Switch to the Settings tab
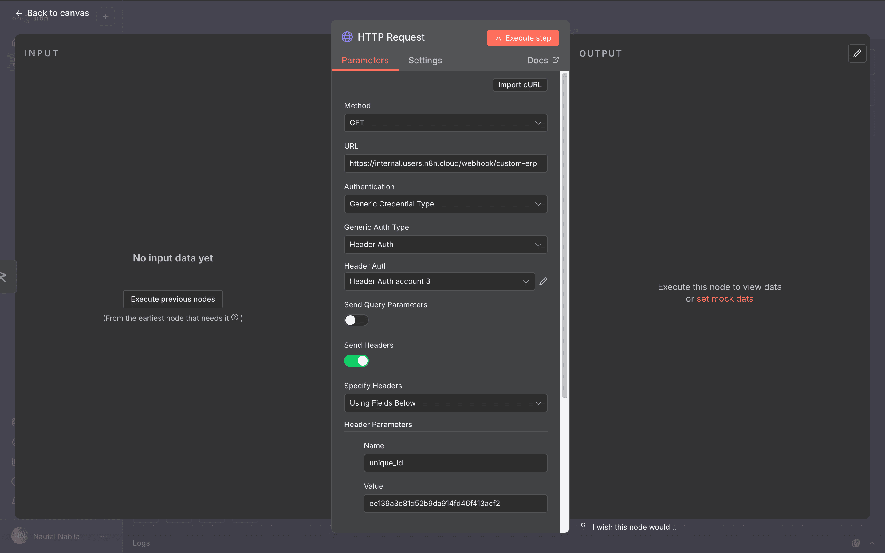Screen dimensions: 885x553 425,60
